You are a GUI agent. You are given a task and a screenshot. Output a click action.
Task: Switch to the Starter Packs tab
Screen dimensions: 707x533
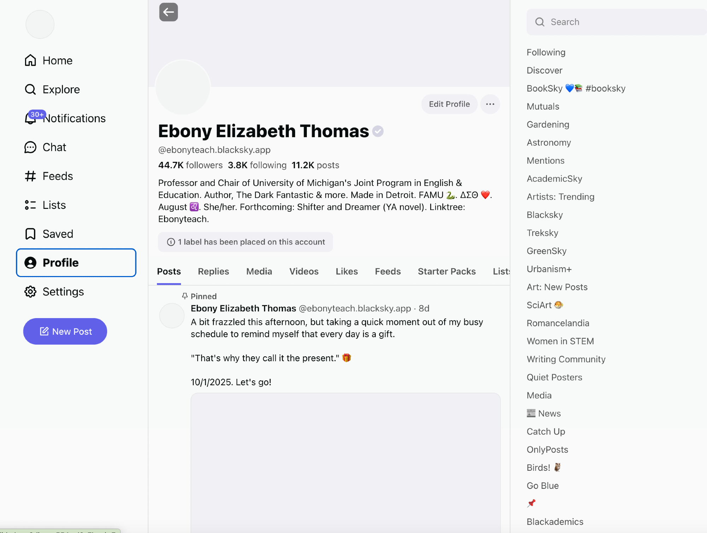tap(446, 271)
